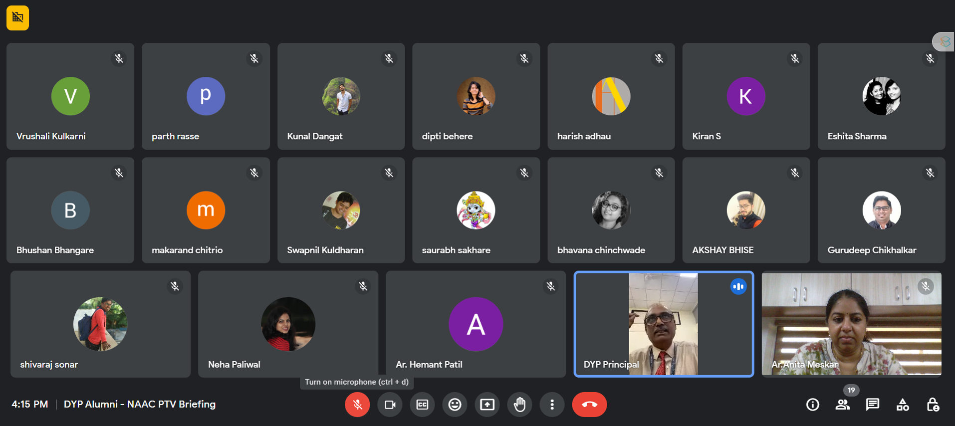Viewport: 955px width, 426px height.
Task: Click harish adhau's avatar
Action: 611,96
